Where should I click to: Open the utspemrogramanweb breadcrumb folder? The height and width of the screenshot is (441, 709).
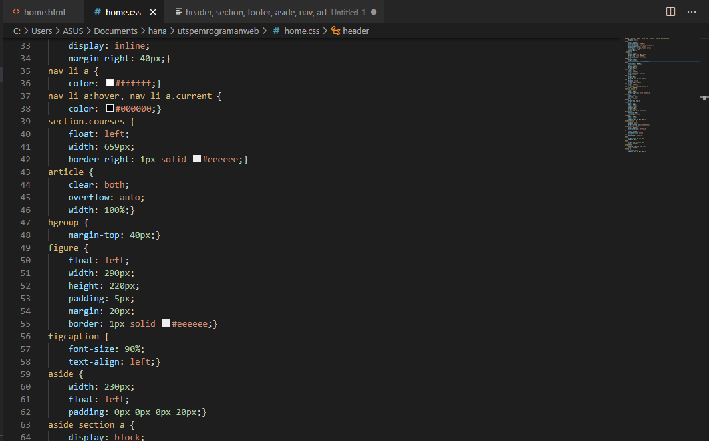coord(218,31)
